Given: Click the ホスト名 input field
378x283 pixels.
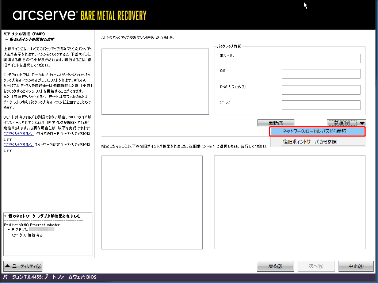Looking at the screenshot, I should (x=321, y=58).
